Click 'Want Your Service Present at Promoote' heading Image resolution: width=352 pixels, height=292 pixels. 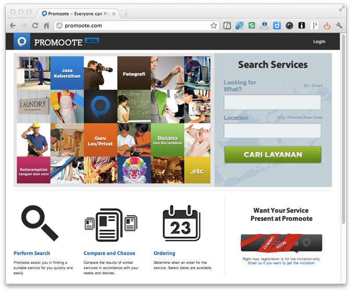(281, 214)
